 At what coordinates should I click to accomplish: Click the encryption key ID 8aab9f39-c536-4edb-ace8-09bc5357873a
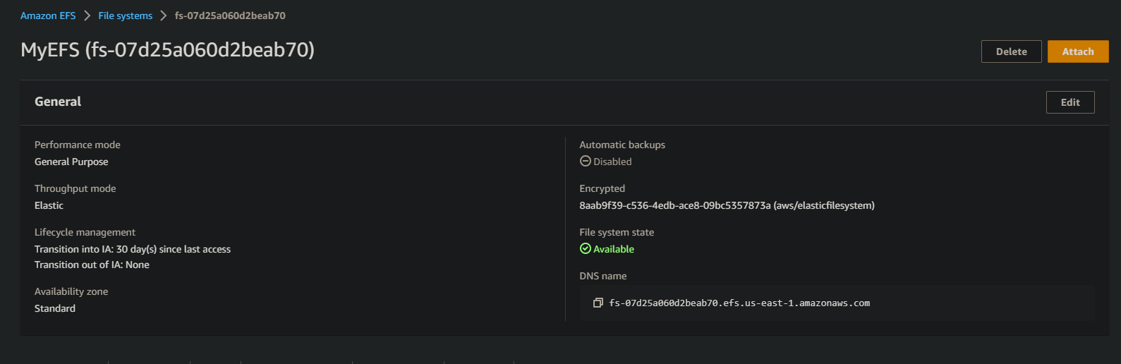(675, 205)
